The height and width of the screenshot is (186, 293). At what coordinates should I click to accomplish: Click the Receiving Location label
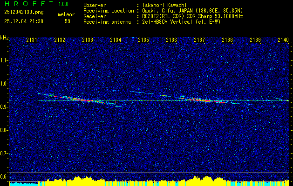point(109,11)
